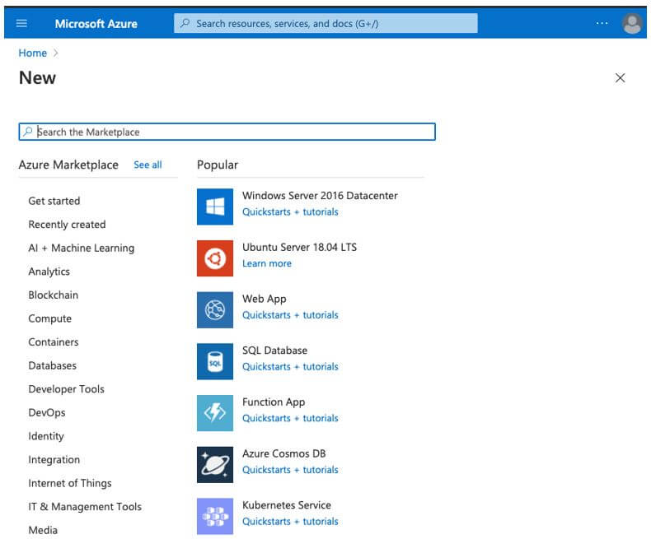The width and height of the screenshot is (651, 539).
Task: Click the Kubernetes Service icon
Action: click(215, 516)
